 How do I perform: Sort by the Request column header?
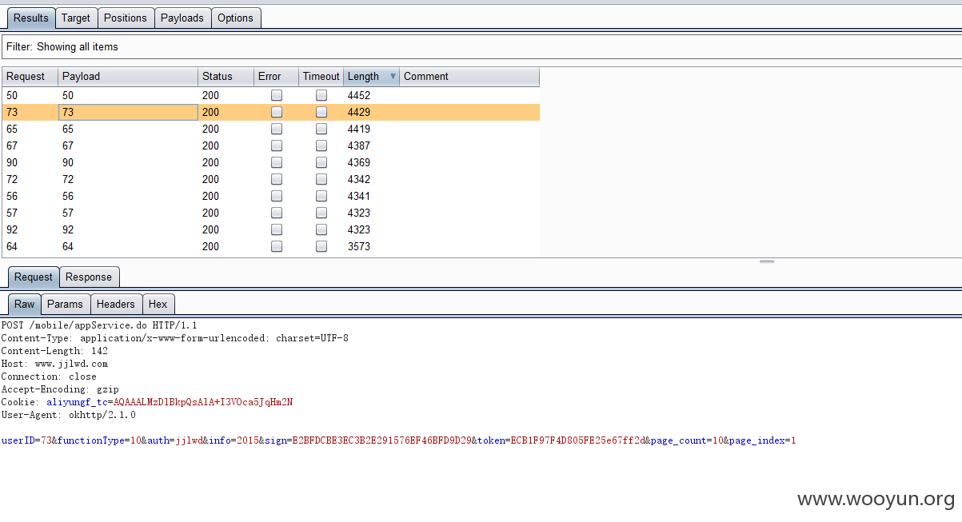tap(30, 77)
